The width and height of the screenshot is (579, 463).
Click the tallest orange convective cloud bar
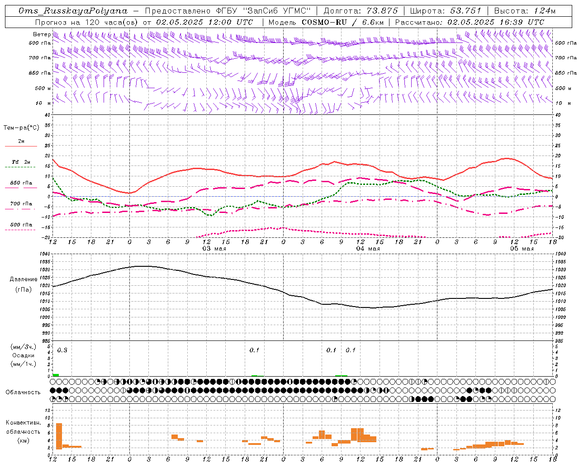click(59, 436)
